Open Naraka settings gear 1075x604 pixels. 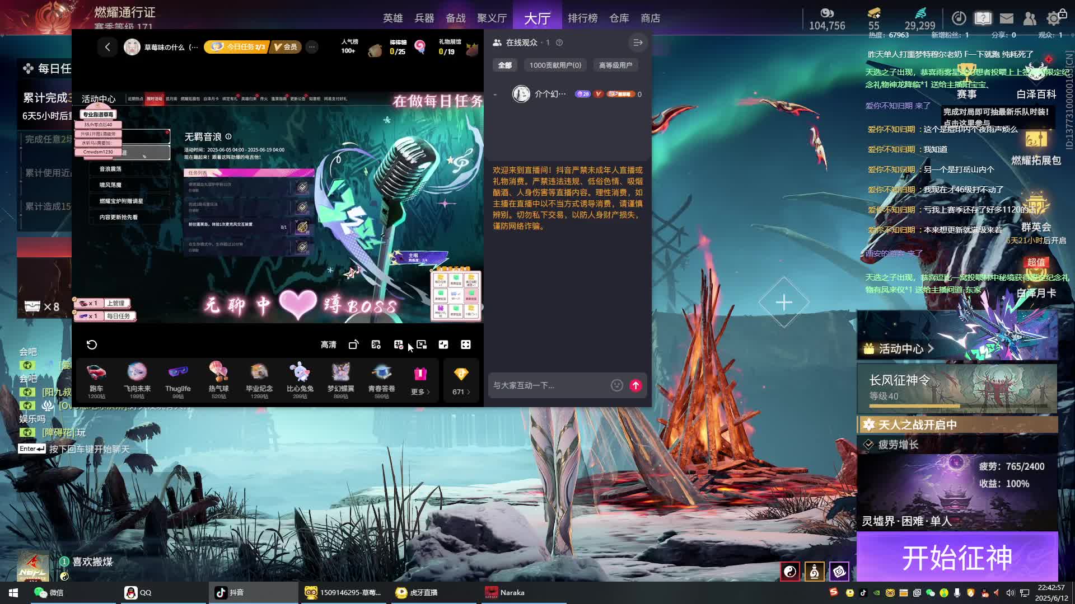tap(1054, 18)
